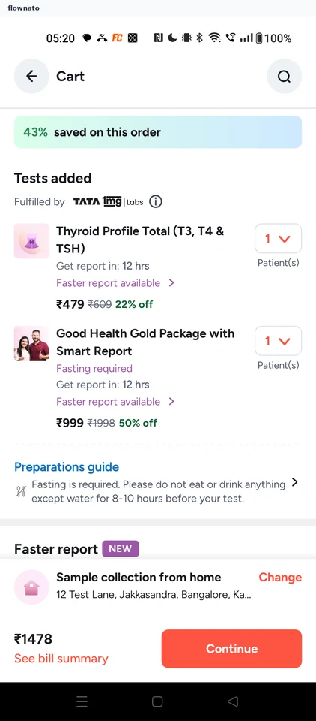Viewport: 316px width, 721px height.
Task: Tap Change address link
Action: [x=280, y=577]
